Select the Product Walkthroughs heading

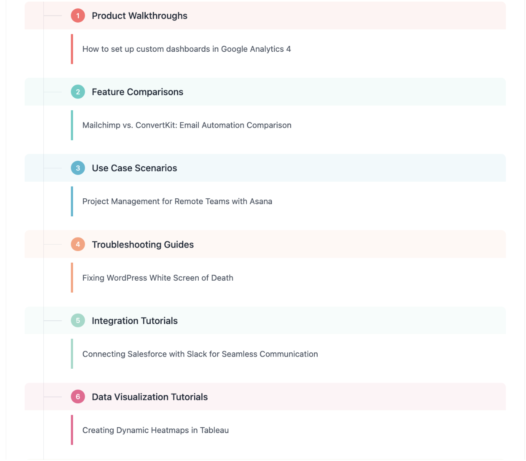pyautogui.click(x=139, y=16)
